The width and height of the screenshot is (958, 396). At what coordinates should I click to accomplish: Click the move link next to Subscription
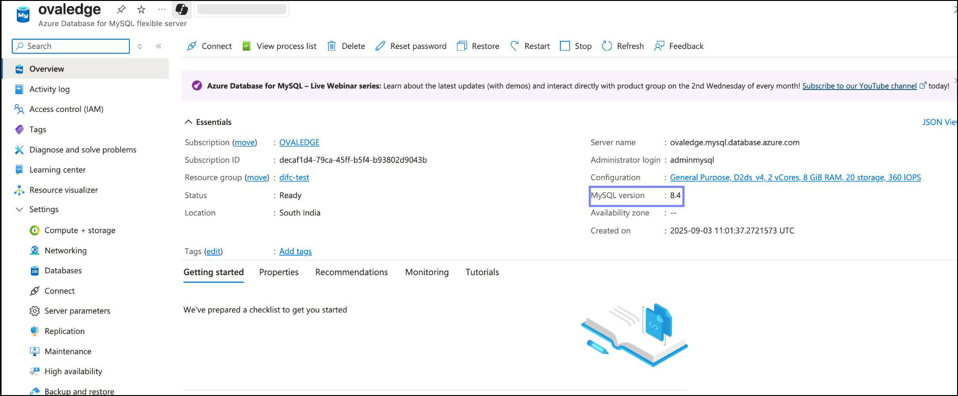point(245,142)
